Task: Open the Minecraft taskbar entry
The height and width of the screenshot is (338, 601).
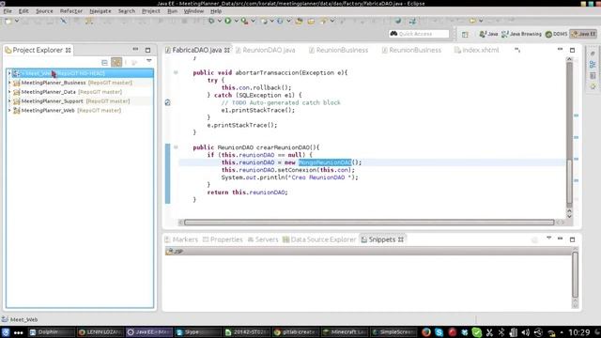Action: 344,332
